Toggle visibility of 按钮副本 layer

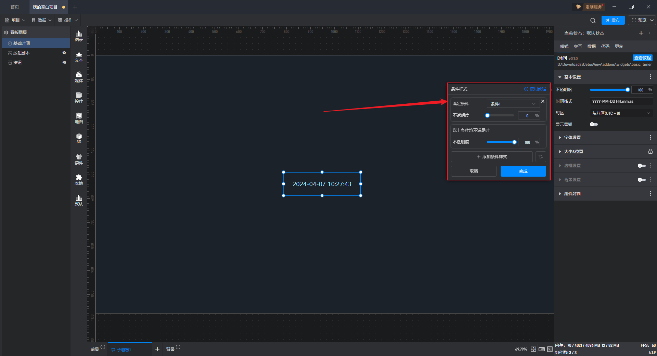pyautogui.click(x=64, y=53)
